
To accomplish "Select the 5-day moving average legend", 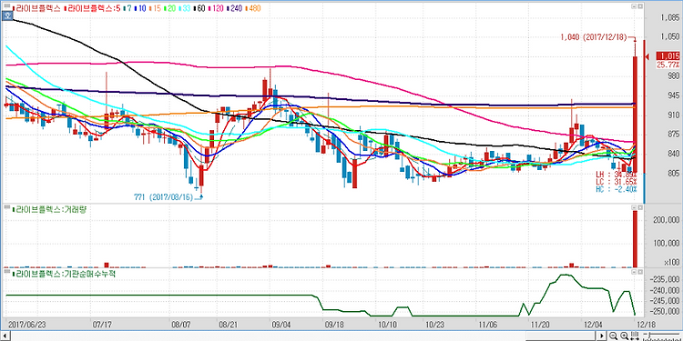I will pos(92,8).
